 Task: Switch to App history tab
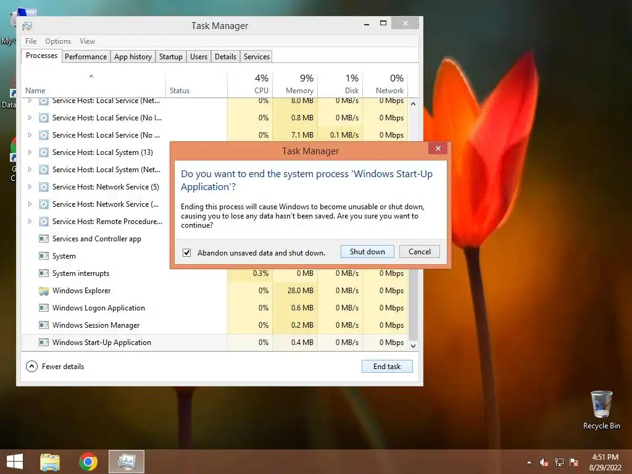click(133, 56)
